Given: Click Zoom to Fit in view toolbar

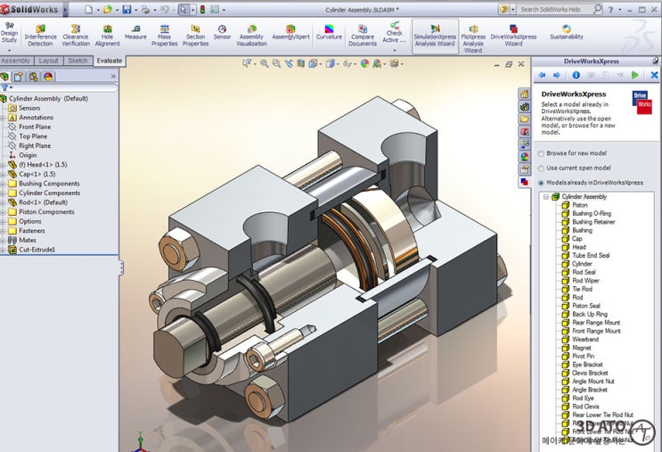Looking at the screenshot, I should [265, 64].
